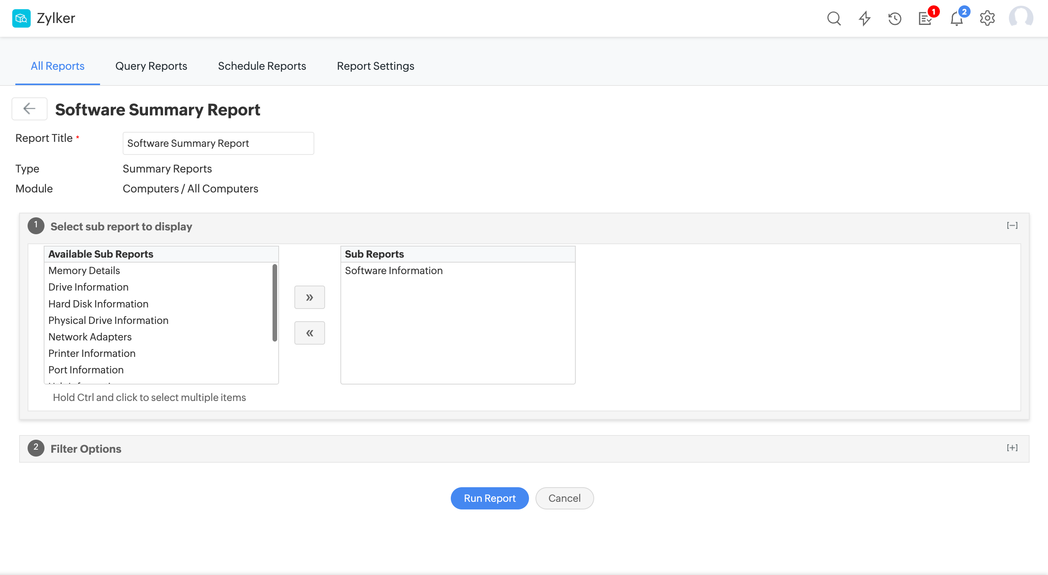Image resolution: width=1048 pixels, height=575 pixels.
Task: Open the notifications bell icon
Action: tap(956, 19)
